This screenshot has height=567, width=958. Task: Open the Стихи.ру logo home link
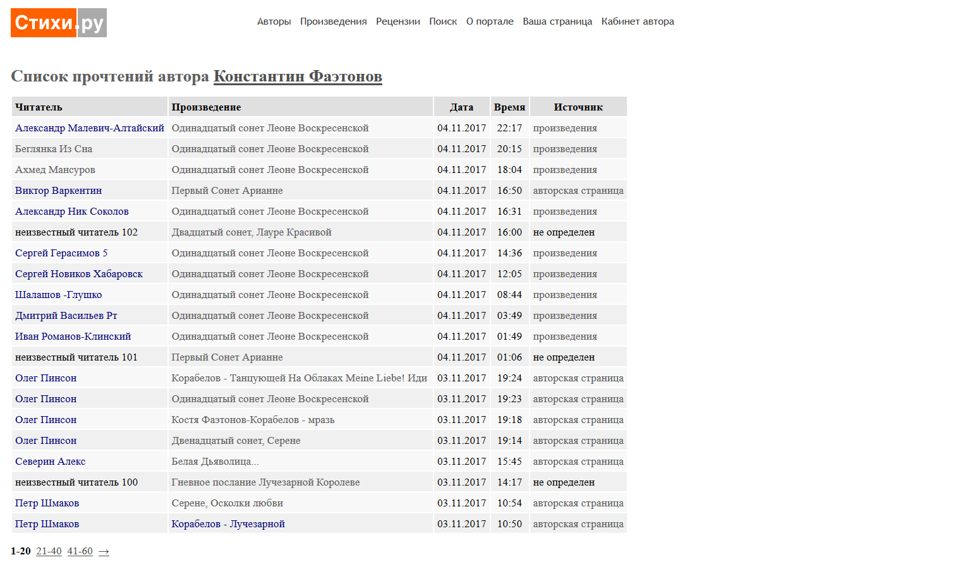pyautogui.click(x=59, y=23)
